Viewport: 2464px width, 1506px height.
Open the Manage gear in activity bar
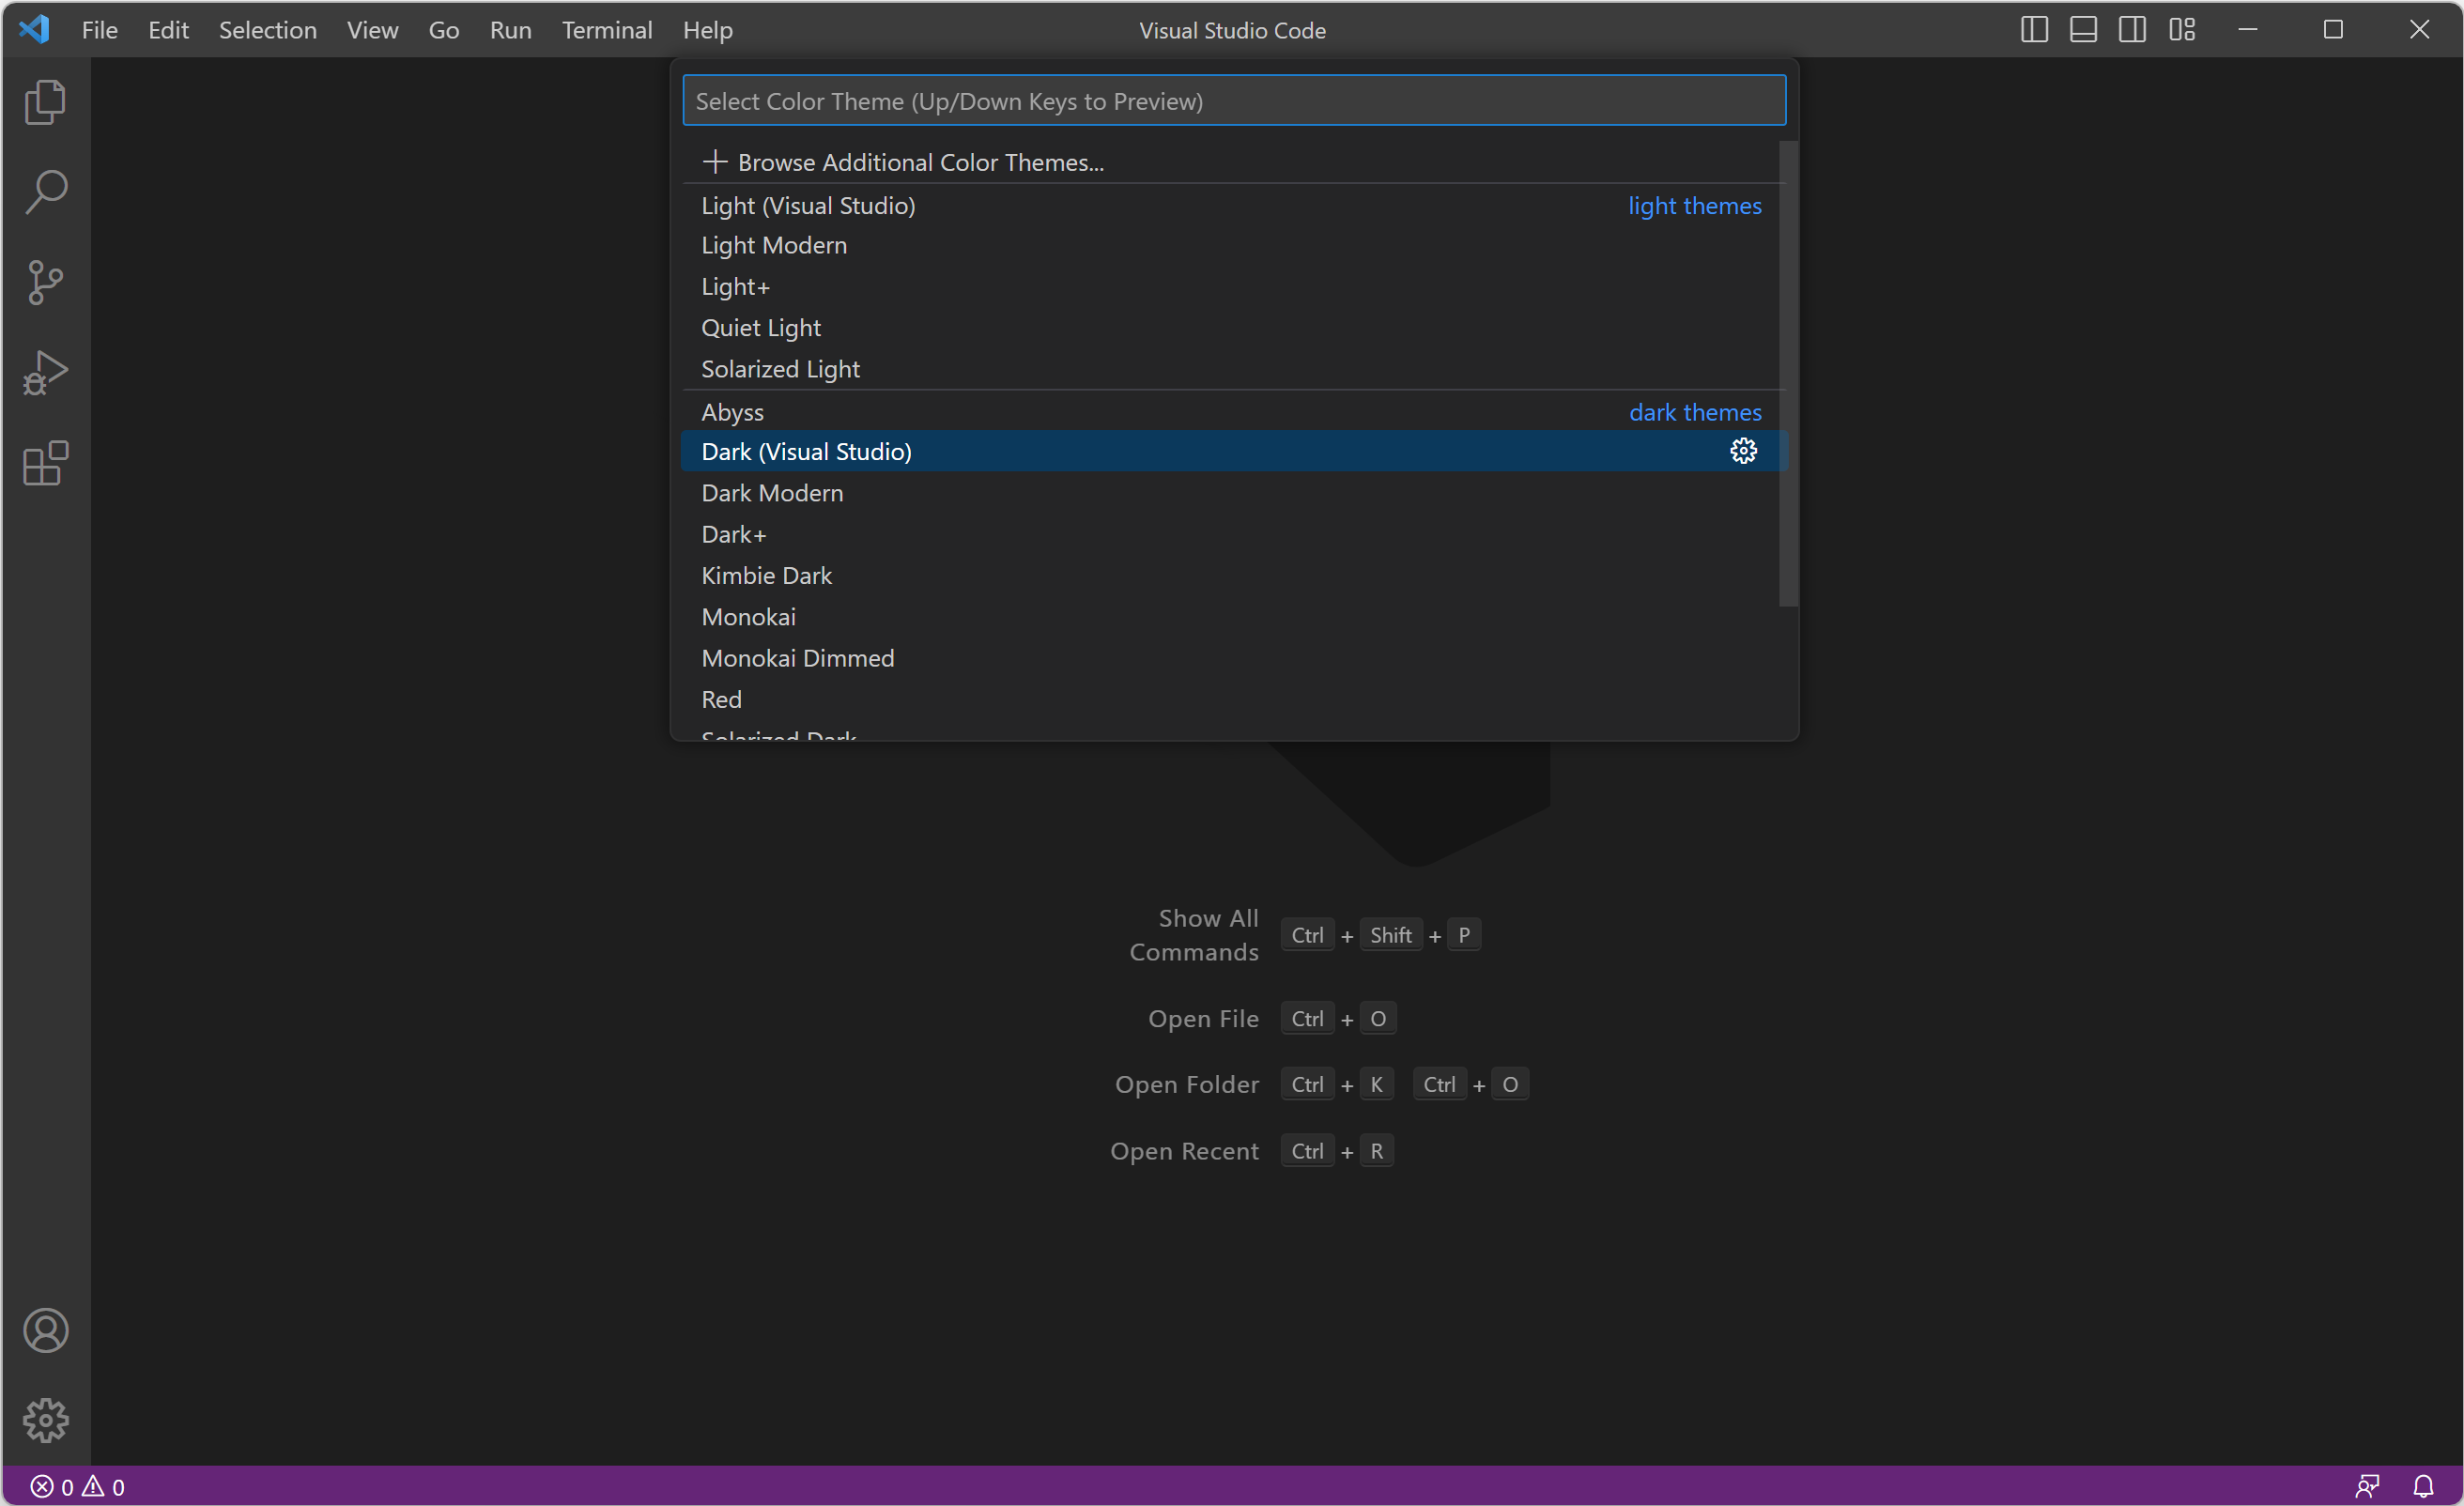(x=45, y=1420)
